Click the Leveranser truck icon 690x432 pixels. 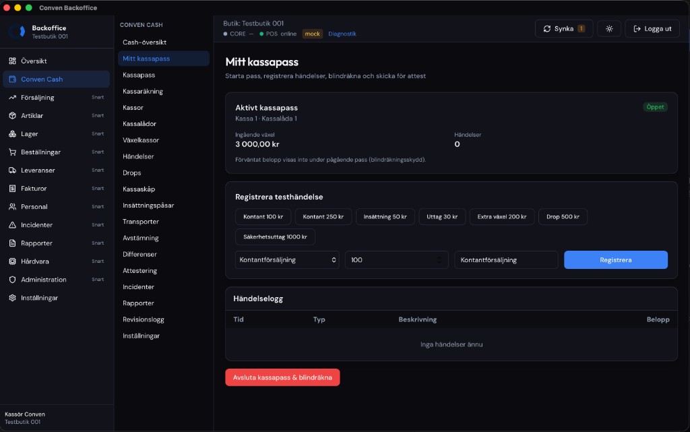(12, 171)
